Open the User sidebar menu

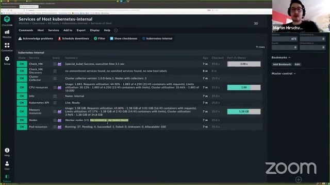pos(7,165)
